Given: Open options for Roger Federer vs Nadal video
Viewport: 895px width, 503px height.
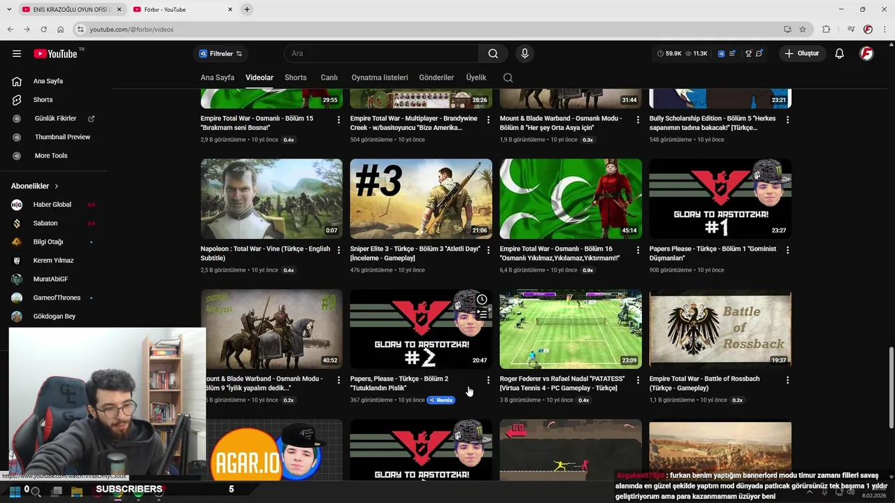Looking at the screenshot, I should pos(638,380).
